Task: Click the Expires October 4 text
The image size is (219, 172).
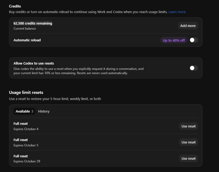Action: [x=26, y=129]
